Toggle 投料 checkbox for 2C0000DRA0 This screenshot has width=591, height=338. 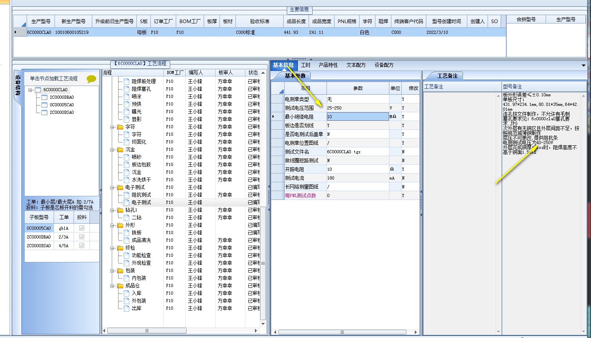point(82,237)
